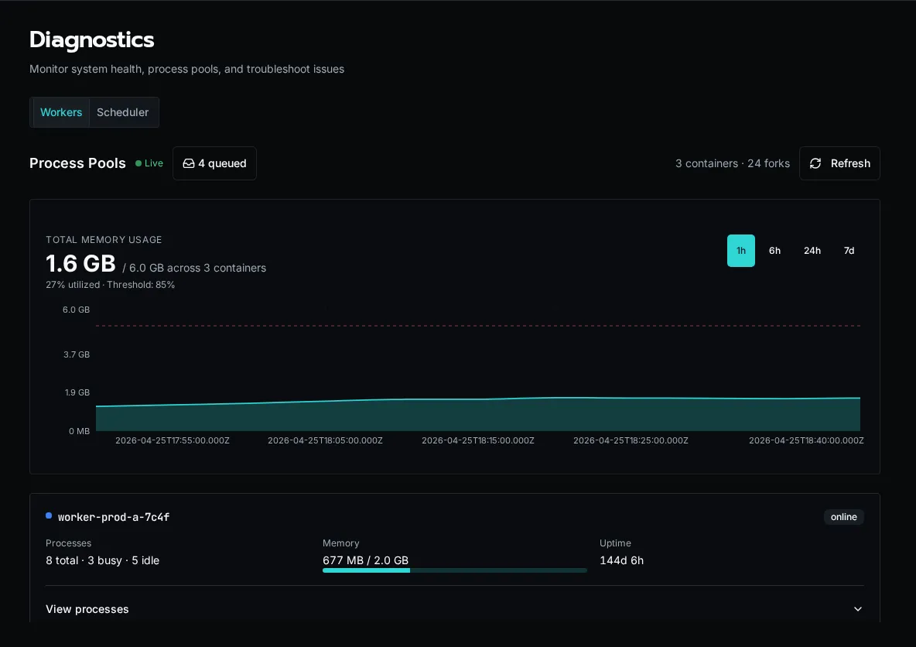Click the 3.7 GB axis label

tap(77, 354)
